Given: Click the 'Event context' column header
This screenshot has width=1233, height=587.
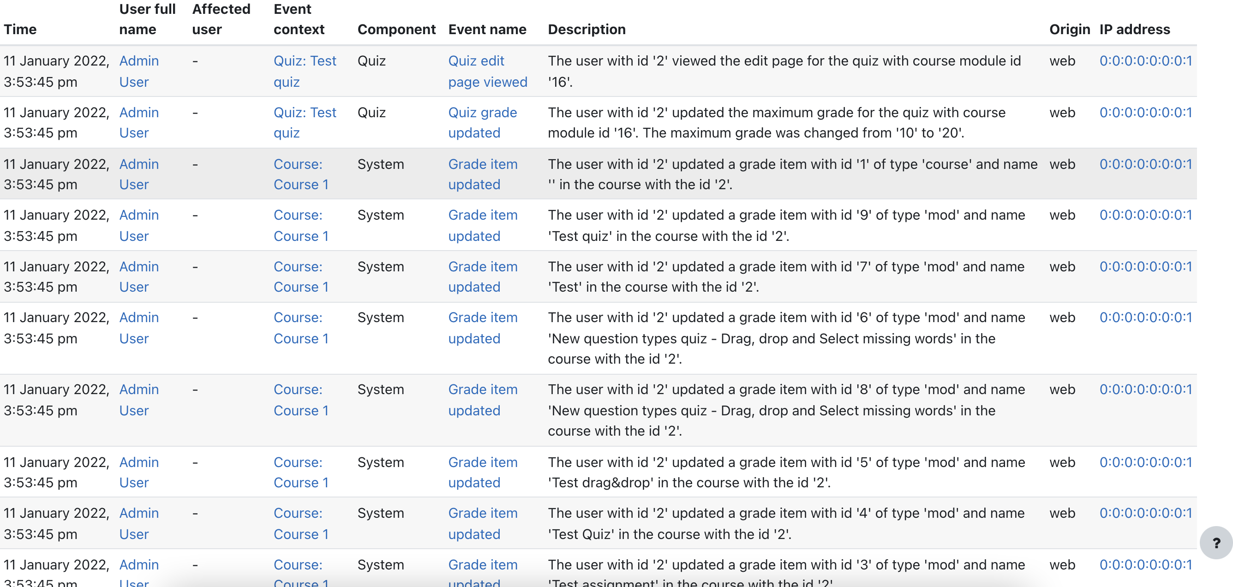Looking at the screenshot, I should pos(299,19).
